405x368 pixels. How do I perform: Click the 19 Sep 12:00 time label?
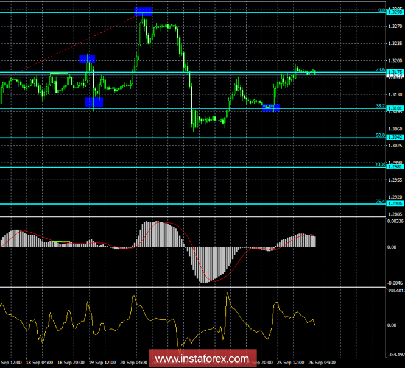tap(100, 363)
